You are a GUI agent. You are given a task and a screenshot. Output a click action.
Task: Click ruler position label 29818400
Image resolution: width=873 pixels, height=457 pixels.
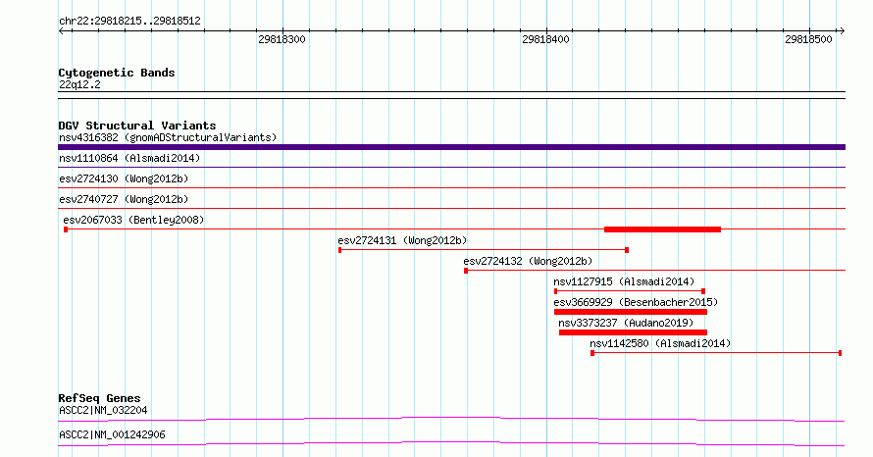[x=545, y=39]
